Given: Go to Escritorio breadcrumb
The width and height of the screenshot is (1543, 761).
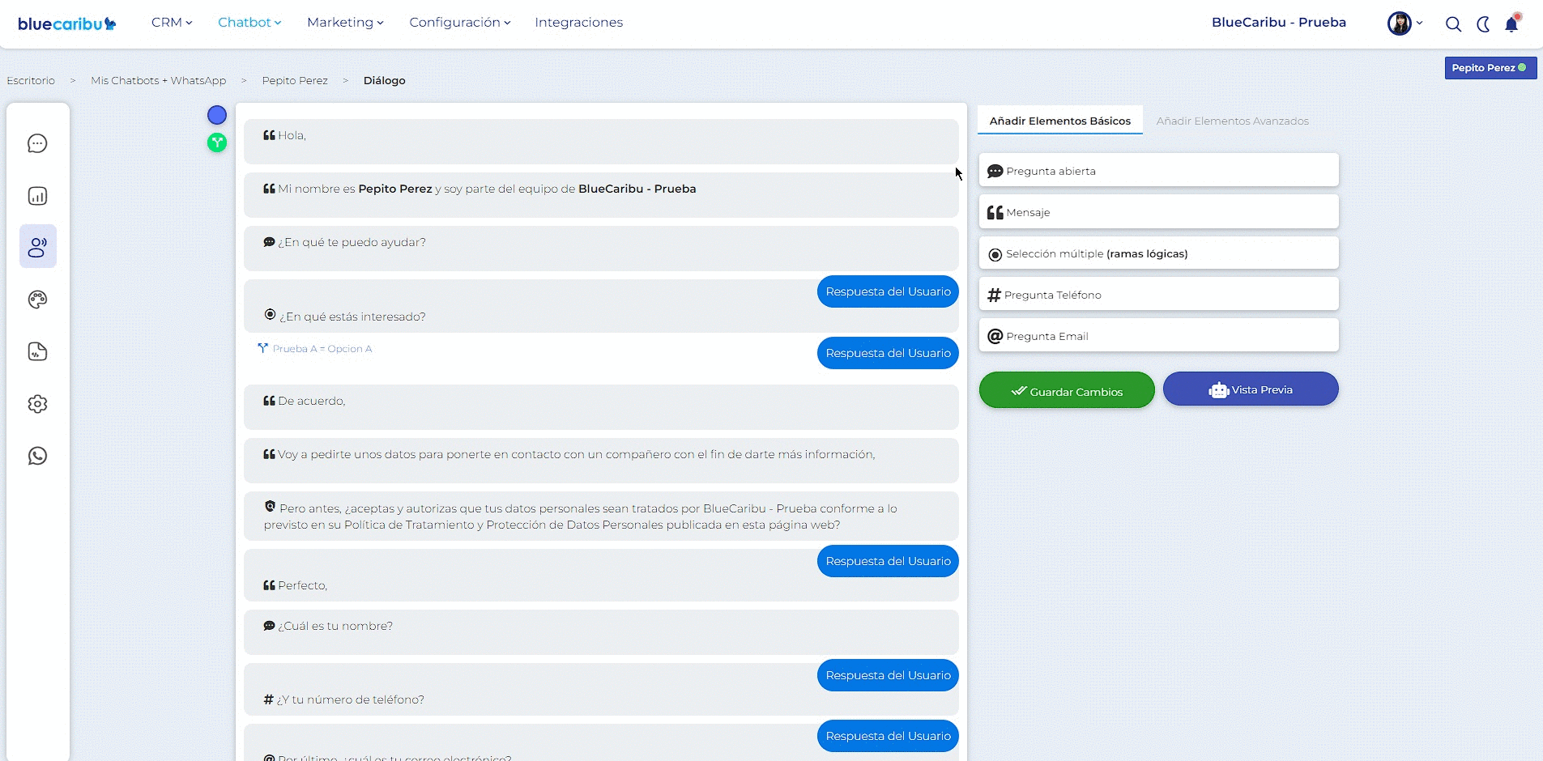Looking at the screenshot, I should (31, 80).
